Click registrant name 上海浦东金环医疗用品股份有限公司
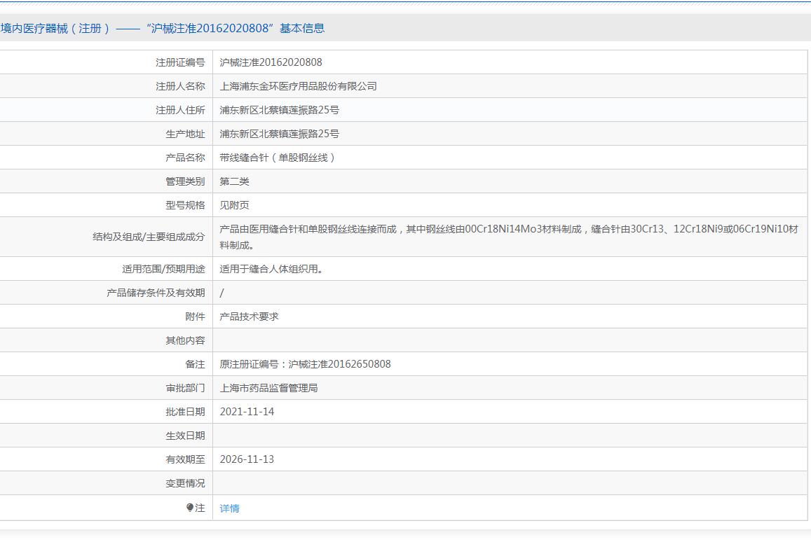The width and height of the screenshot is (811, 542). pos(298,86)
